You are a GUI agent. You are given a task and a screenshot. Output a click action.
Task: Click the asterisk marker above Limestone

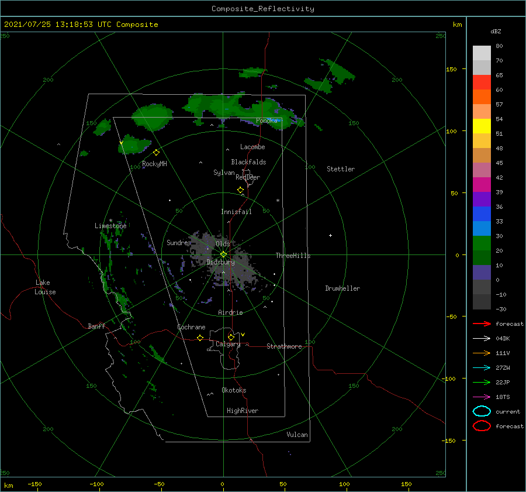(x=110, y=221)
